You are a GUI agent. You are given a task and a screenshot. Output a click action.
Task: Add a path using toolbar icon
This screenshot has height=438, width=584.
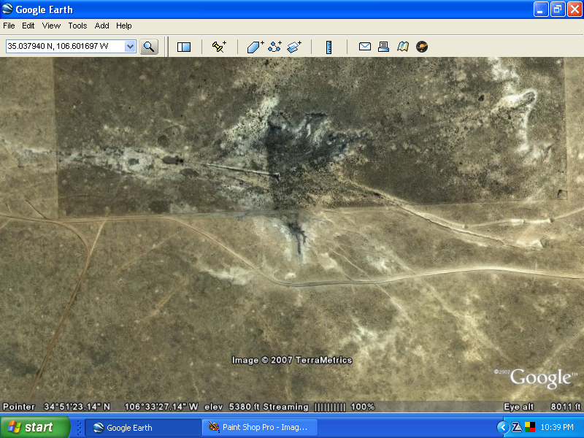pyautogui.click(x=275, y=47)
